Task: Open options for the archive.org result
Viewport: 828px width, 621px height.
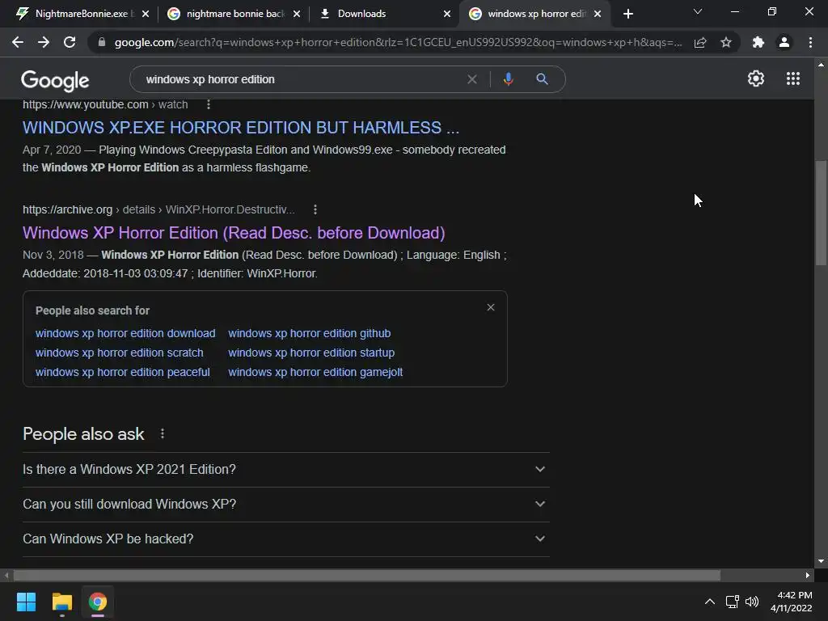Action: [315, 209]
